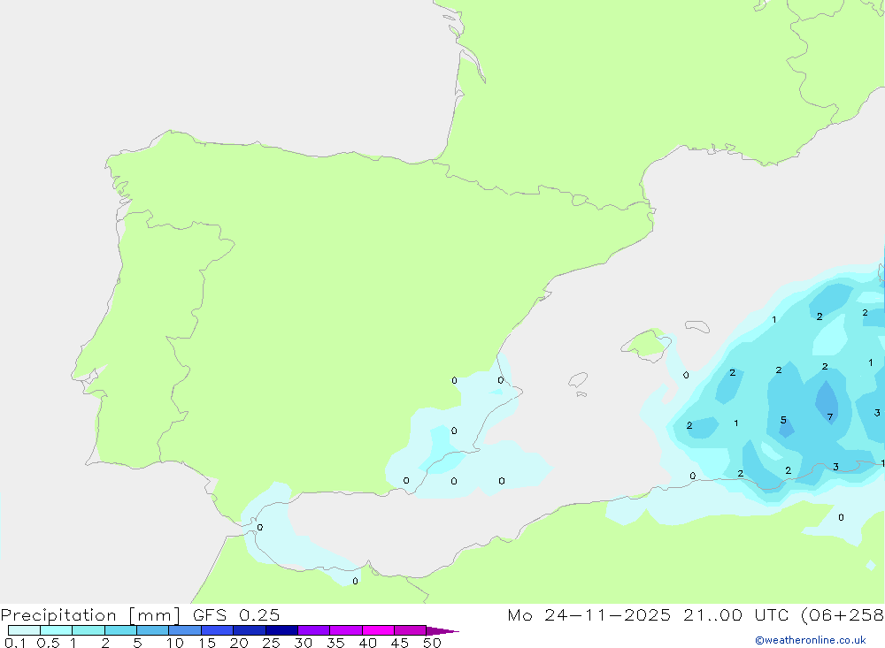
Task: Click the purple arrow beyond 50 mm
Action: coord(442,630)
